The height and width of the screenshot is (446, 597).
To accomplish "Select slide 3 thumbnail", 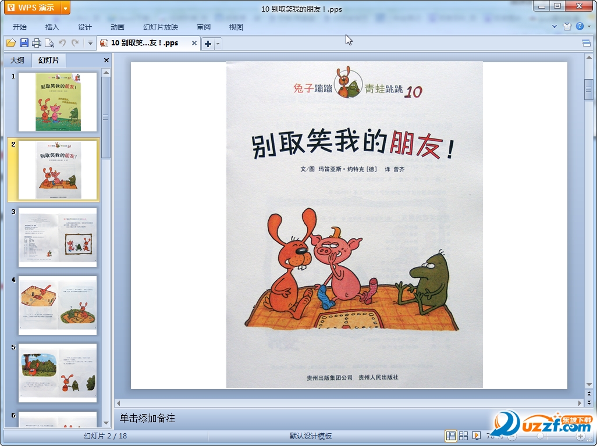I will [x=58, y=237].
